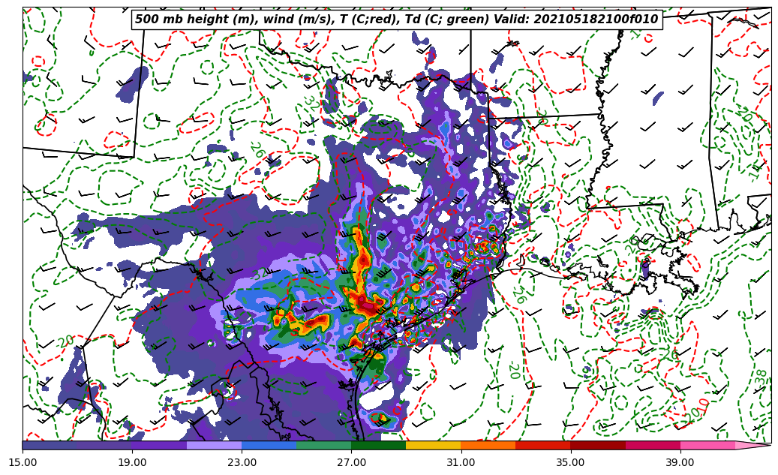
Task: Click the 19.00 colorbar tick label
Action: click(132, 462)
